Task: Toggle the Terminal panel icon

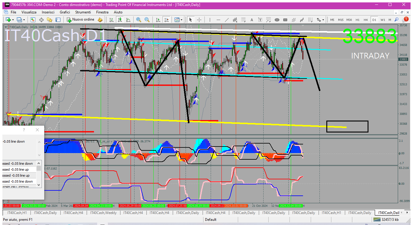Action: (x=58, y=20)
